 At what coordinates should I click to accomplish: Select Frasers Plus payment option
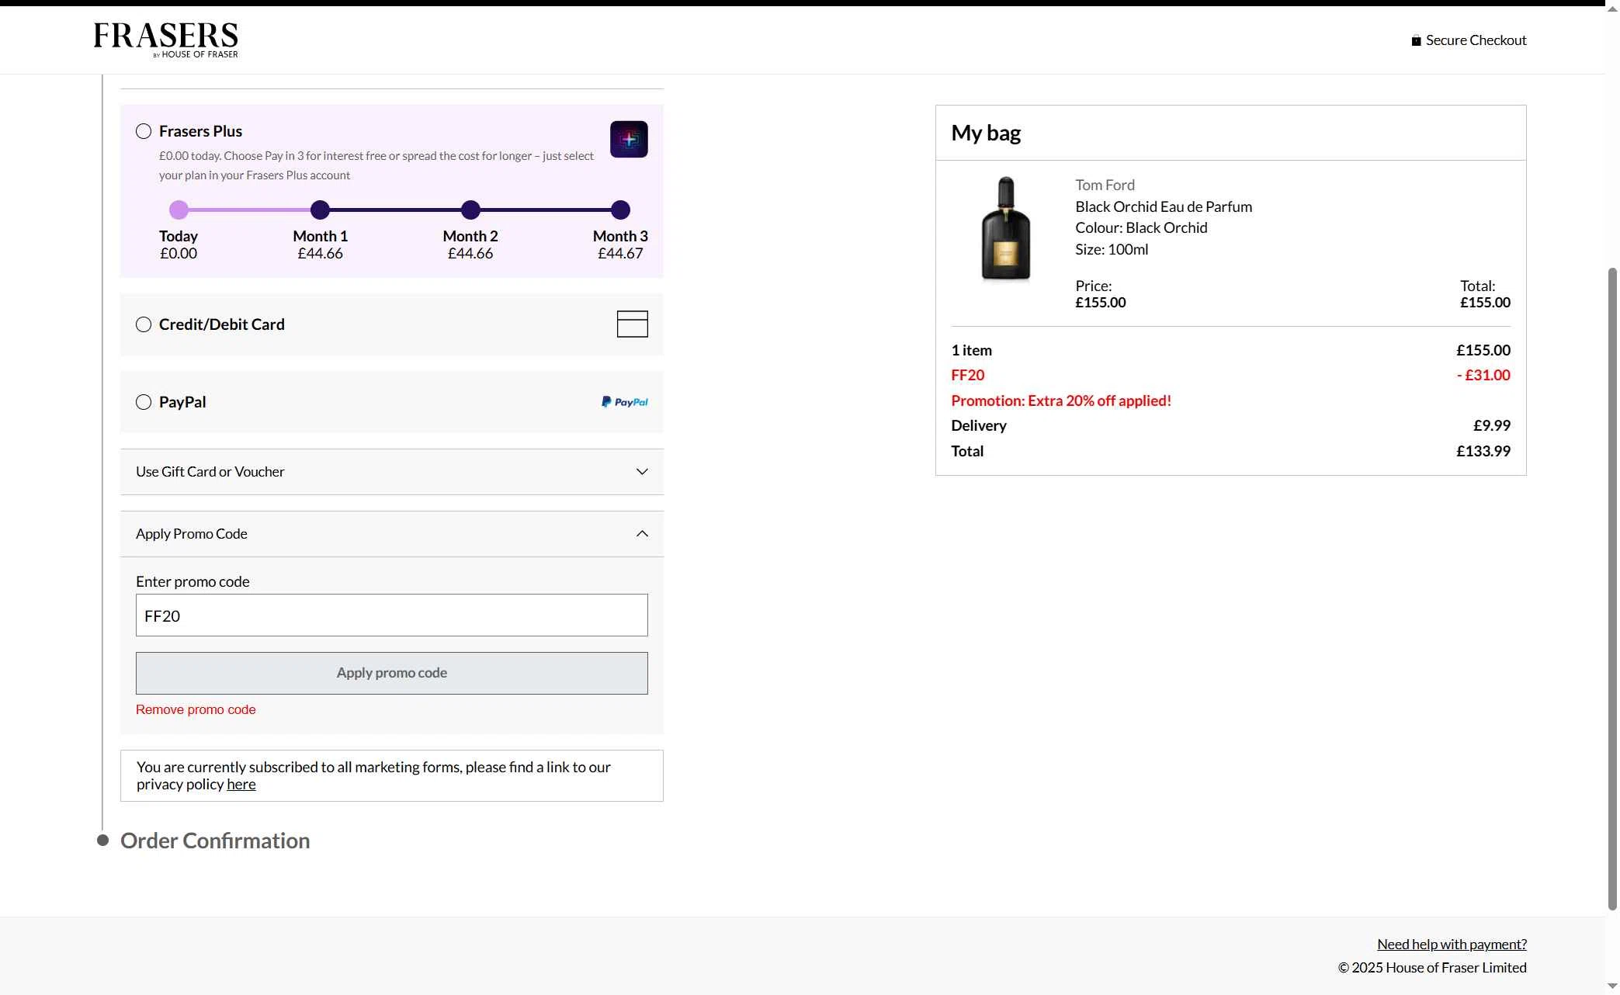coord(144,131)
